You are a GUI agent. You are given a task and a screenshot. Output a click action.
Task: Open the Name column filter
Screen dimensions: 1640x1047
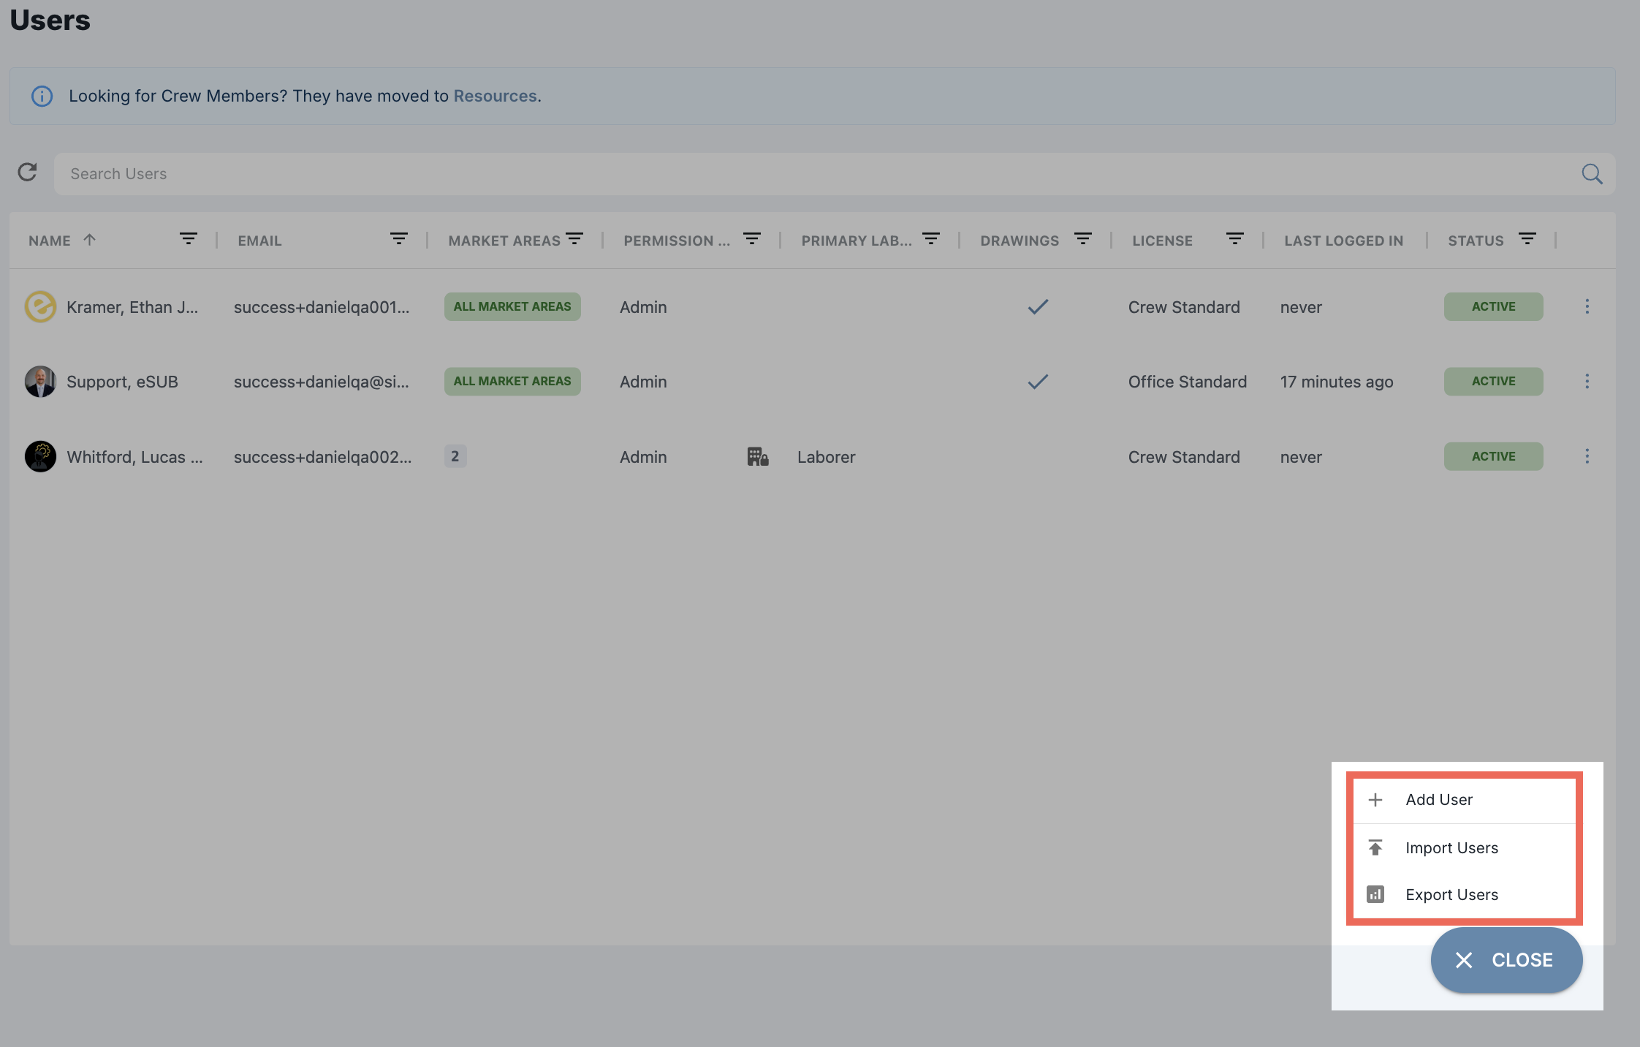[x=188, y=239]
